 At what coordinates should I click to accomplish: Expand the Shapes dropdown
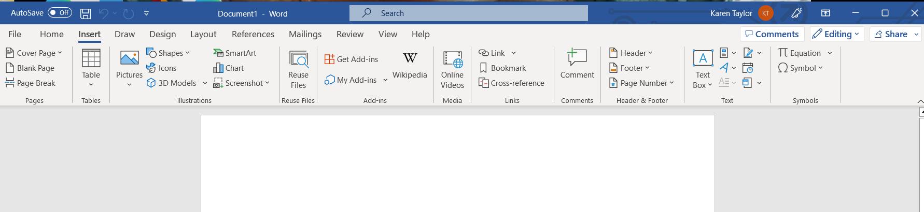point(168,53)
